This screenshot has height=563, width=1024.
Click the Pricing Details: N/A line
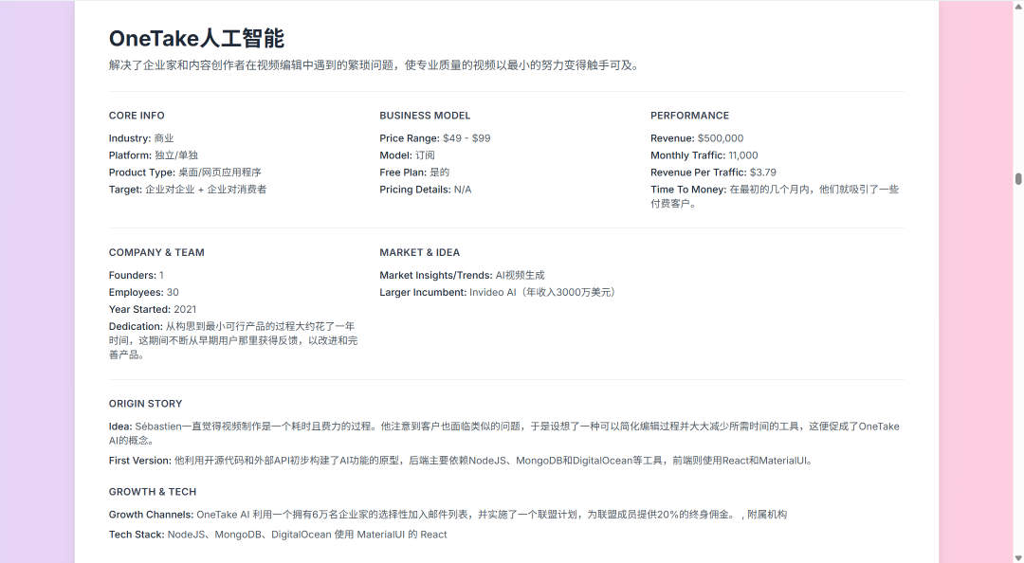(426, 190)
